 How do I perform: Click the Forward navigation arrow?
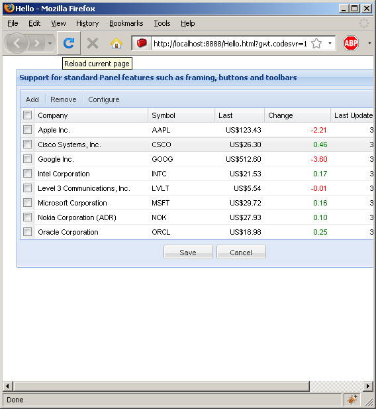tap(37, 43)
